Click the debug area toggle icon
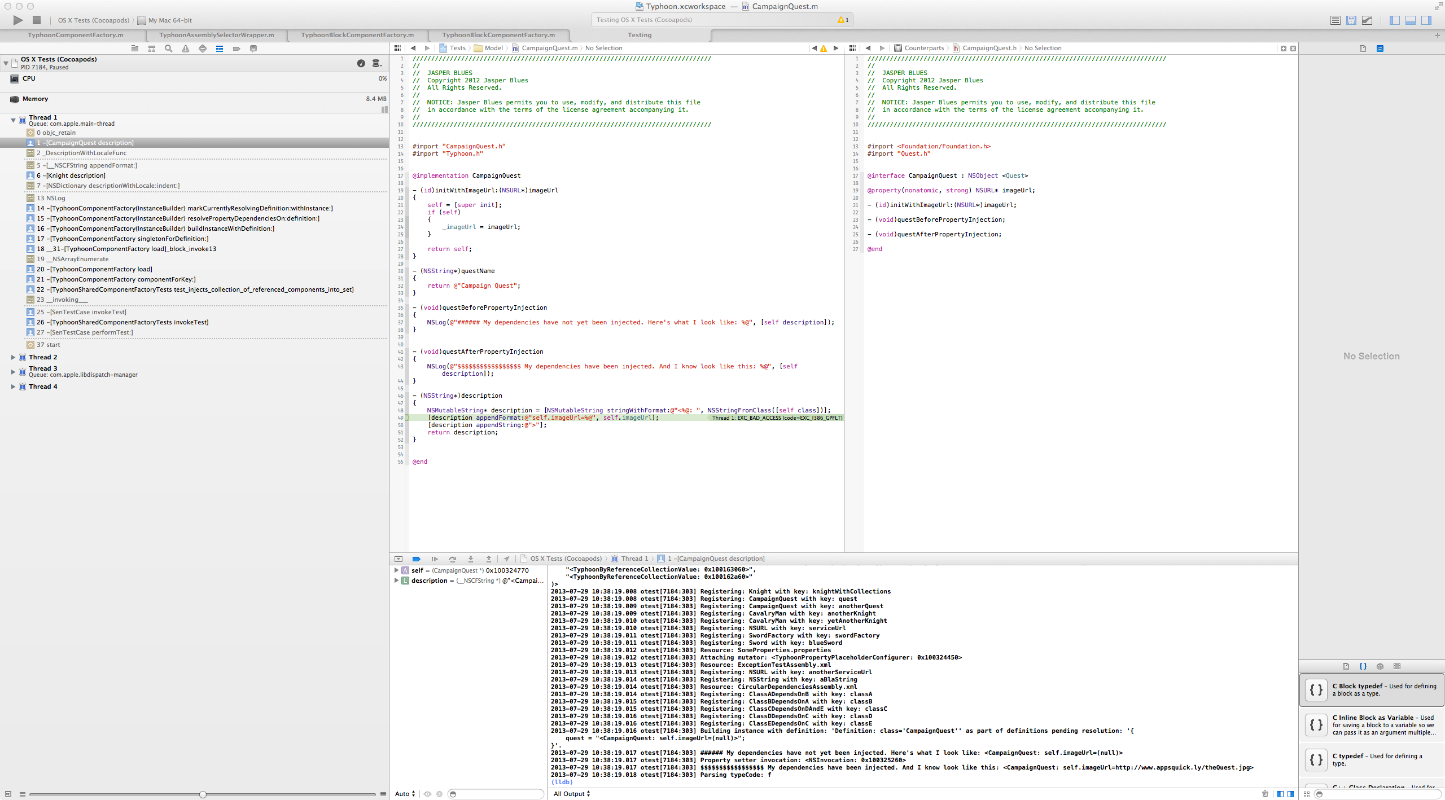Viewport: 1445px width, 800px height. [1412, 20]
